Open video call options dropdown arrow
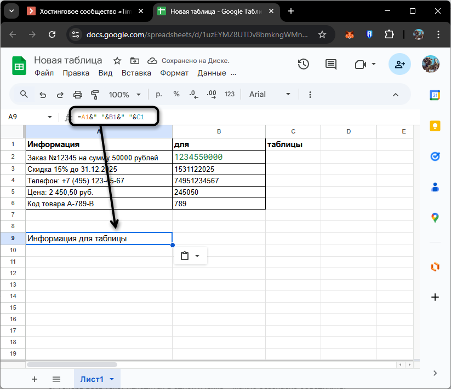This screenshot has height=389, width=451. tap(374, 64)
